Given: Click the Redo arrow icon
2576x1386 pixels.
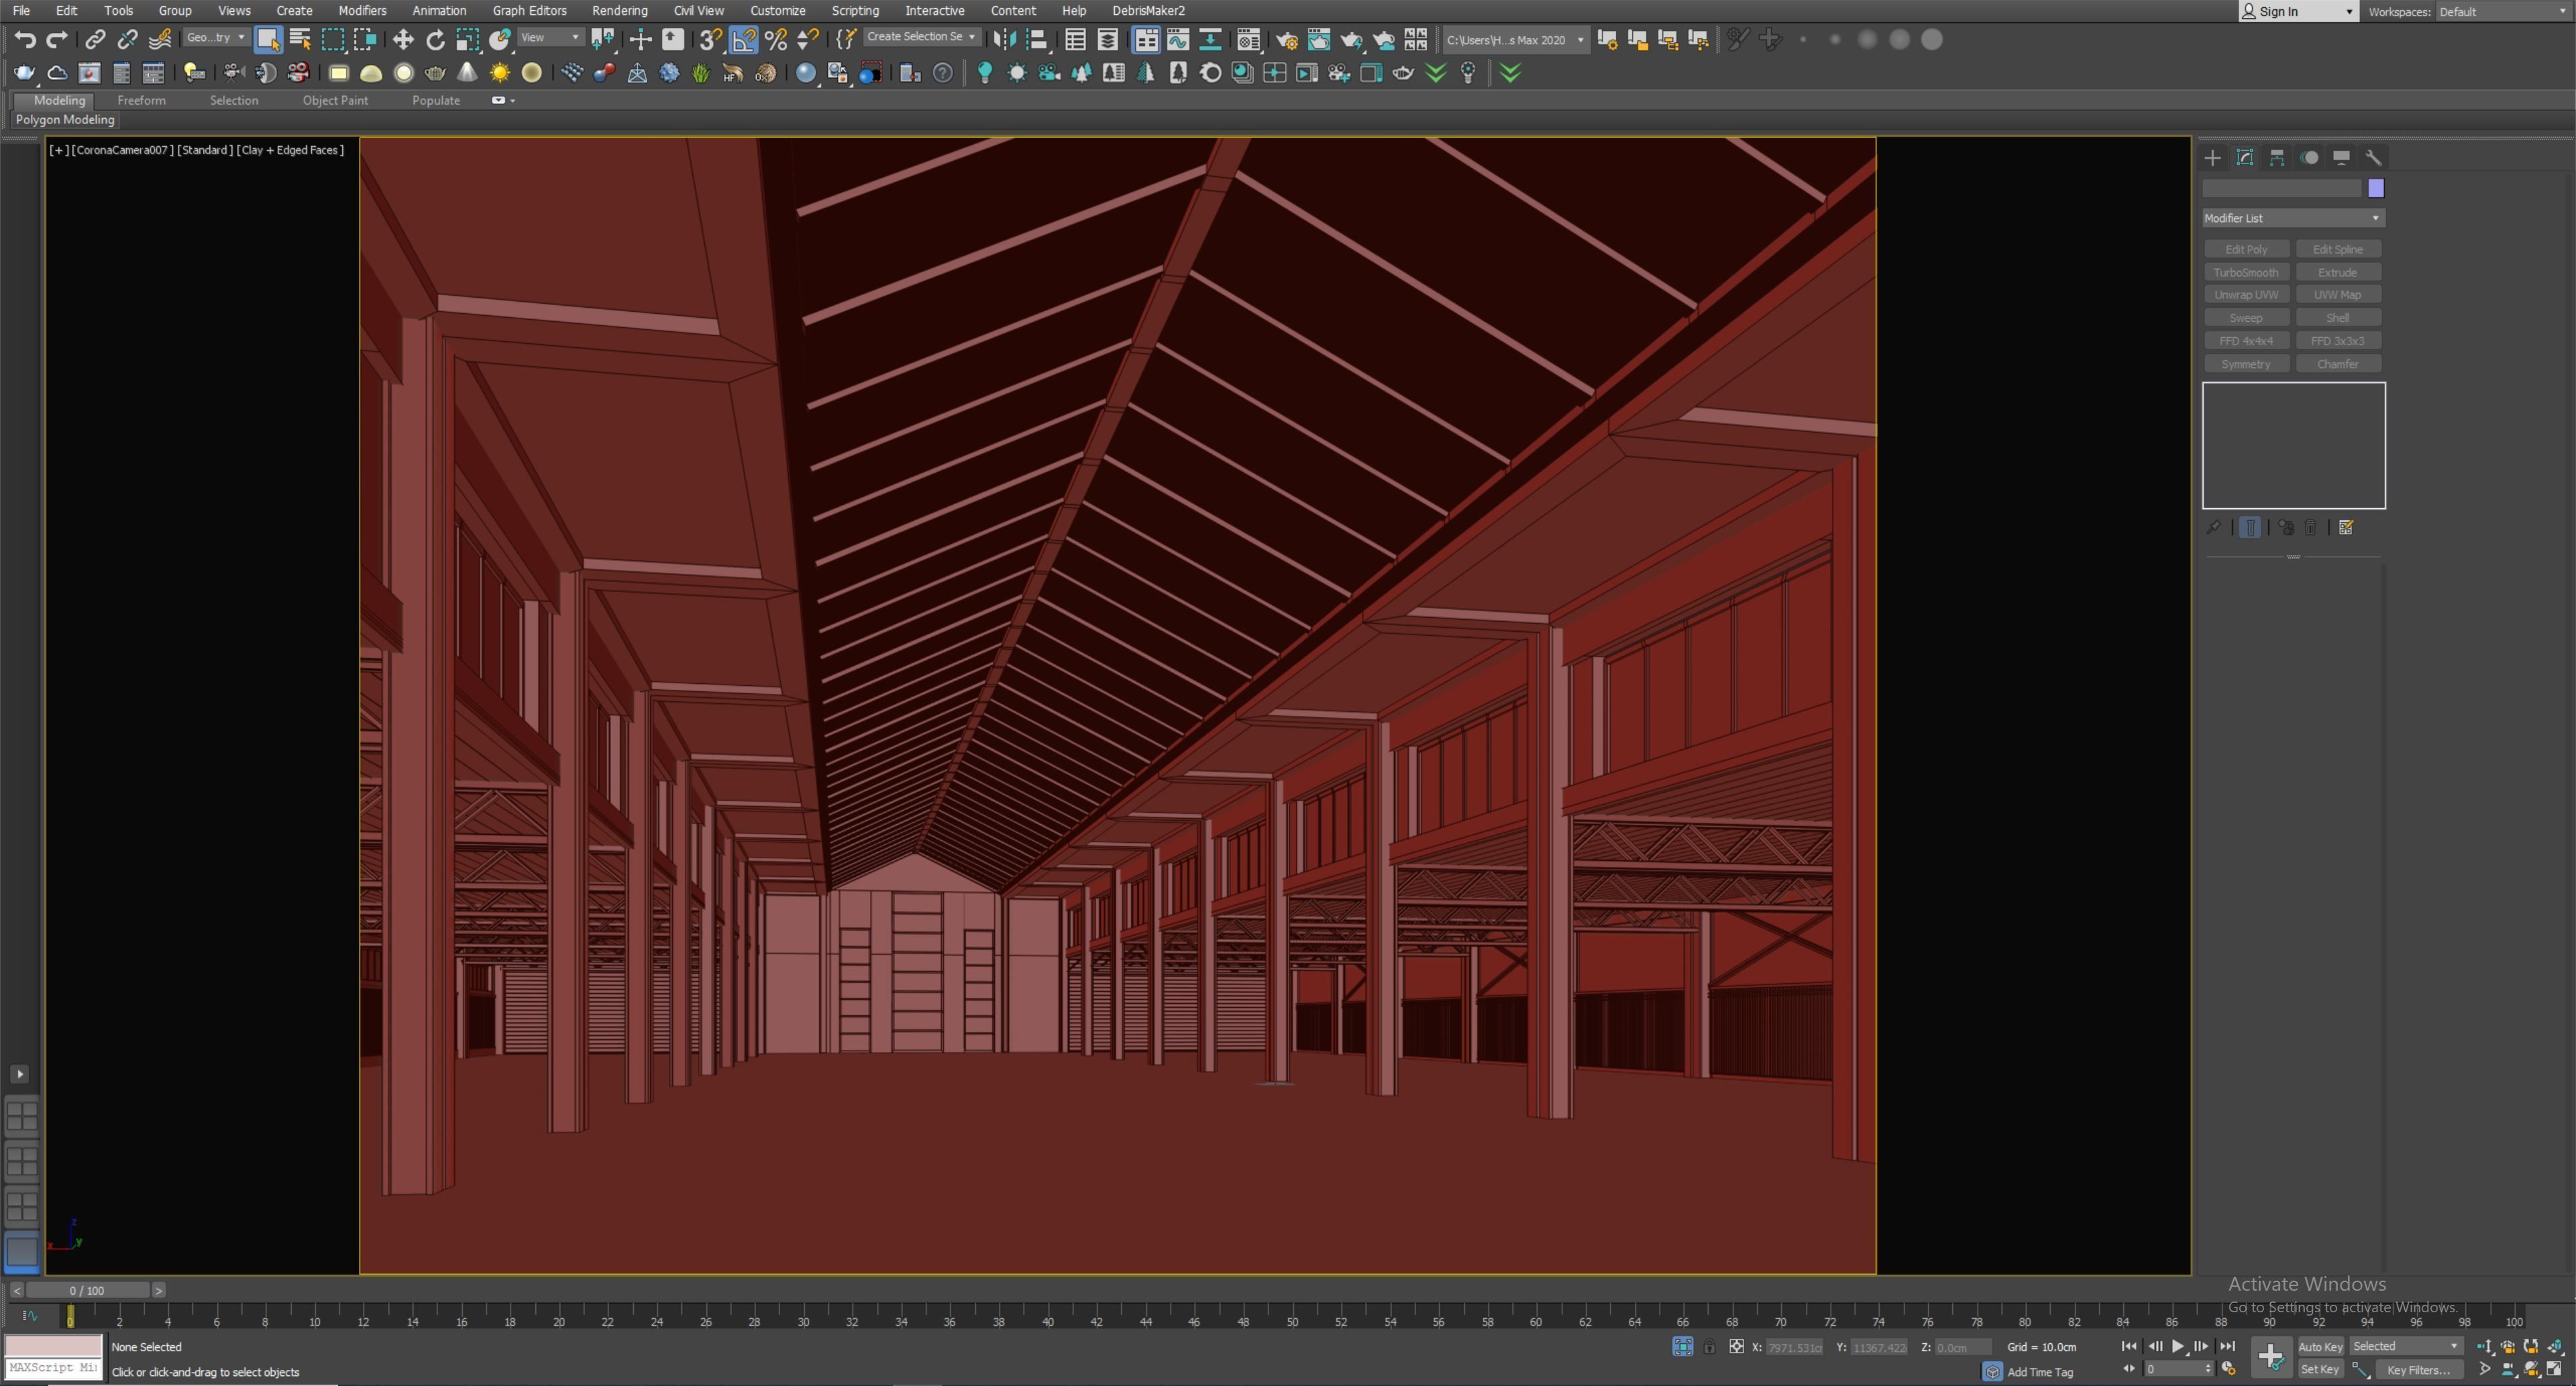Looking at the screenshot, I should point(57,40).
